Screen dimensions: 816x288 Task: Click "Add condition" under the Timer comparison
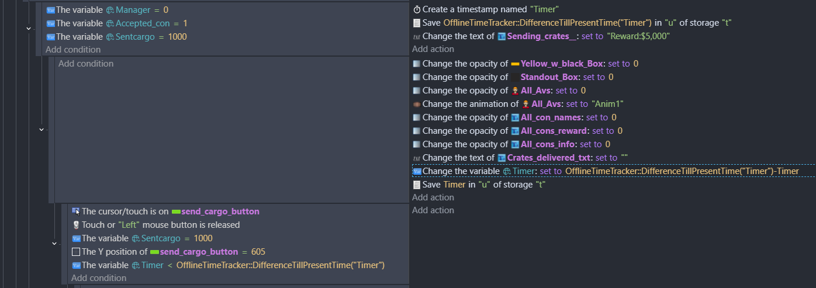point(99,278)
